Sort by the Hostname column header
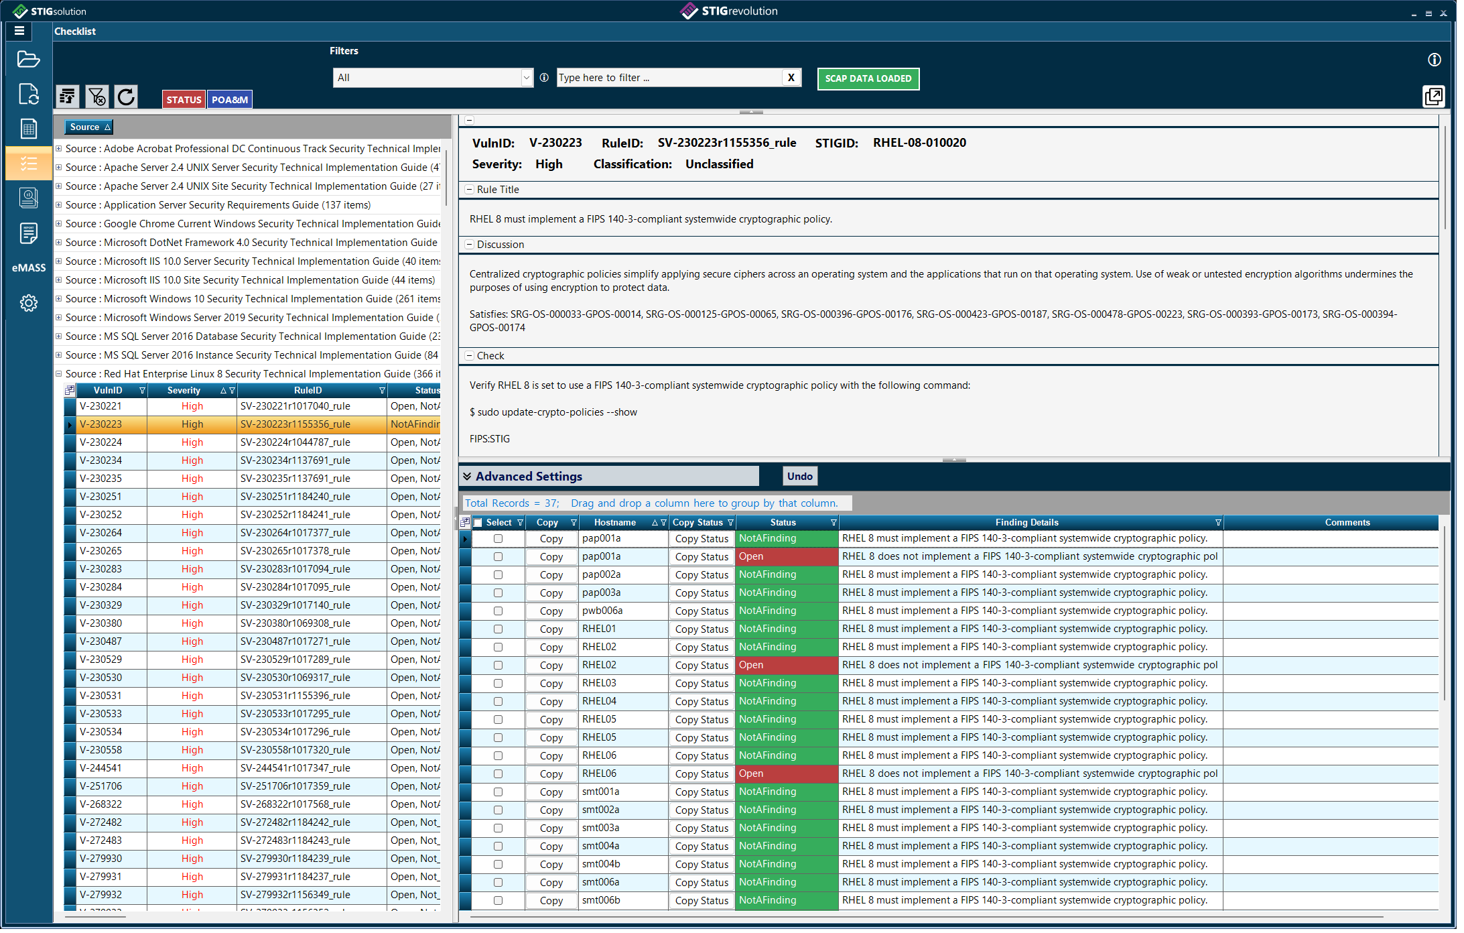The height and width of the screenshot is (933, 1464). (615, 523)
